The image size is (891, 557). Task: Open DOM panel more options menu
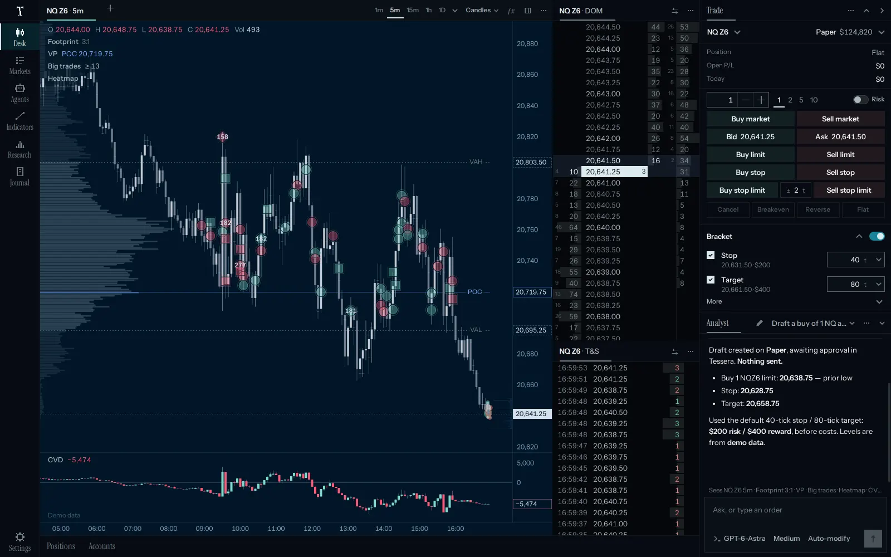coord(691,11)
